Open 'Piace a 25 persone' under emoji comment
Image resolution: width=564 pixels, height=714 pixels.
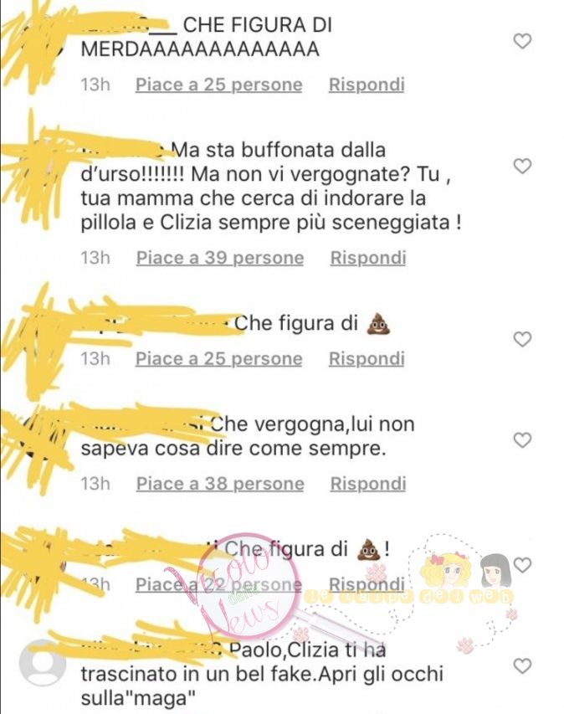pos(219,359)
